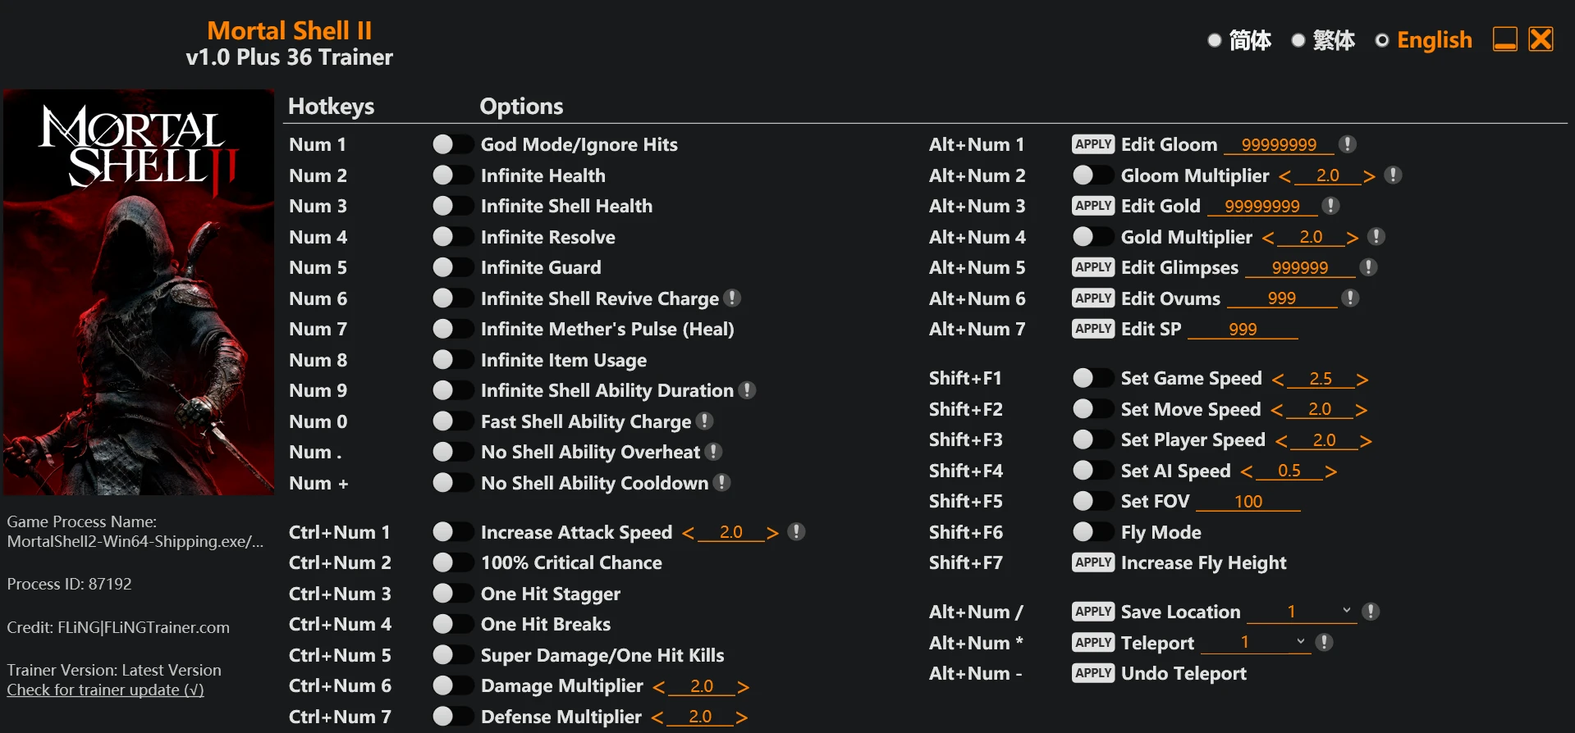Apply Edit Glimpses value
The image size is (1575, 733).
pos(1093,267)
